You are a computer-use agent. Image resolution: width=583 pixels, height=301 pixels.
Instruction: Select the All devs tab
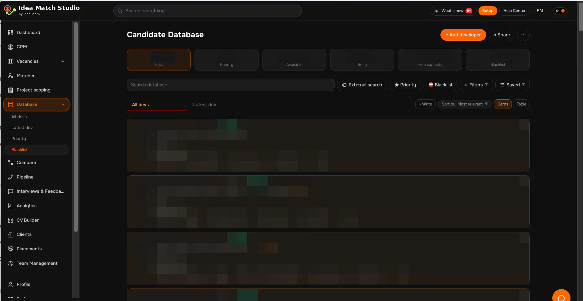(140, 105)
